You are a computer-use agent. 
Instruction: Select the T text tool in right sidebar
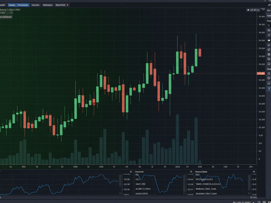[x=269, y=89]
